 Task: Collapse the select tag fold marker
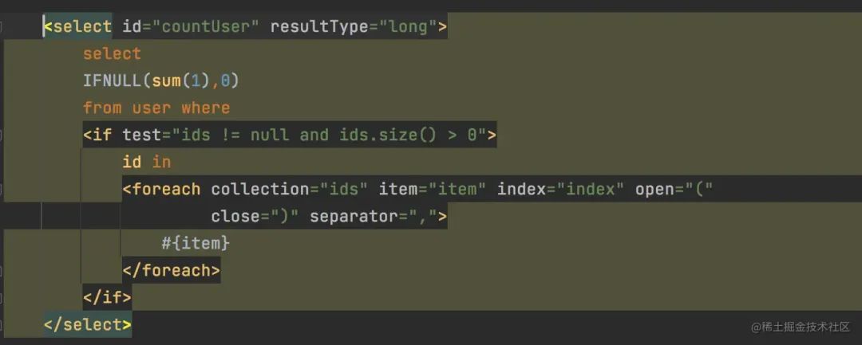click(x=2, y=26)
